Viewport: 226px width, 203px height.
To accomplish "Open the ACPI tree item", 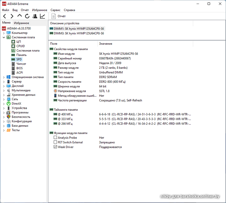I will (19, 73).
